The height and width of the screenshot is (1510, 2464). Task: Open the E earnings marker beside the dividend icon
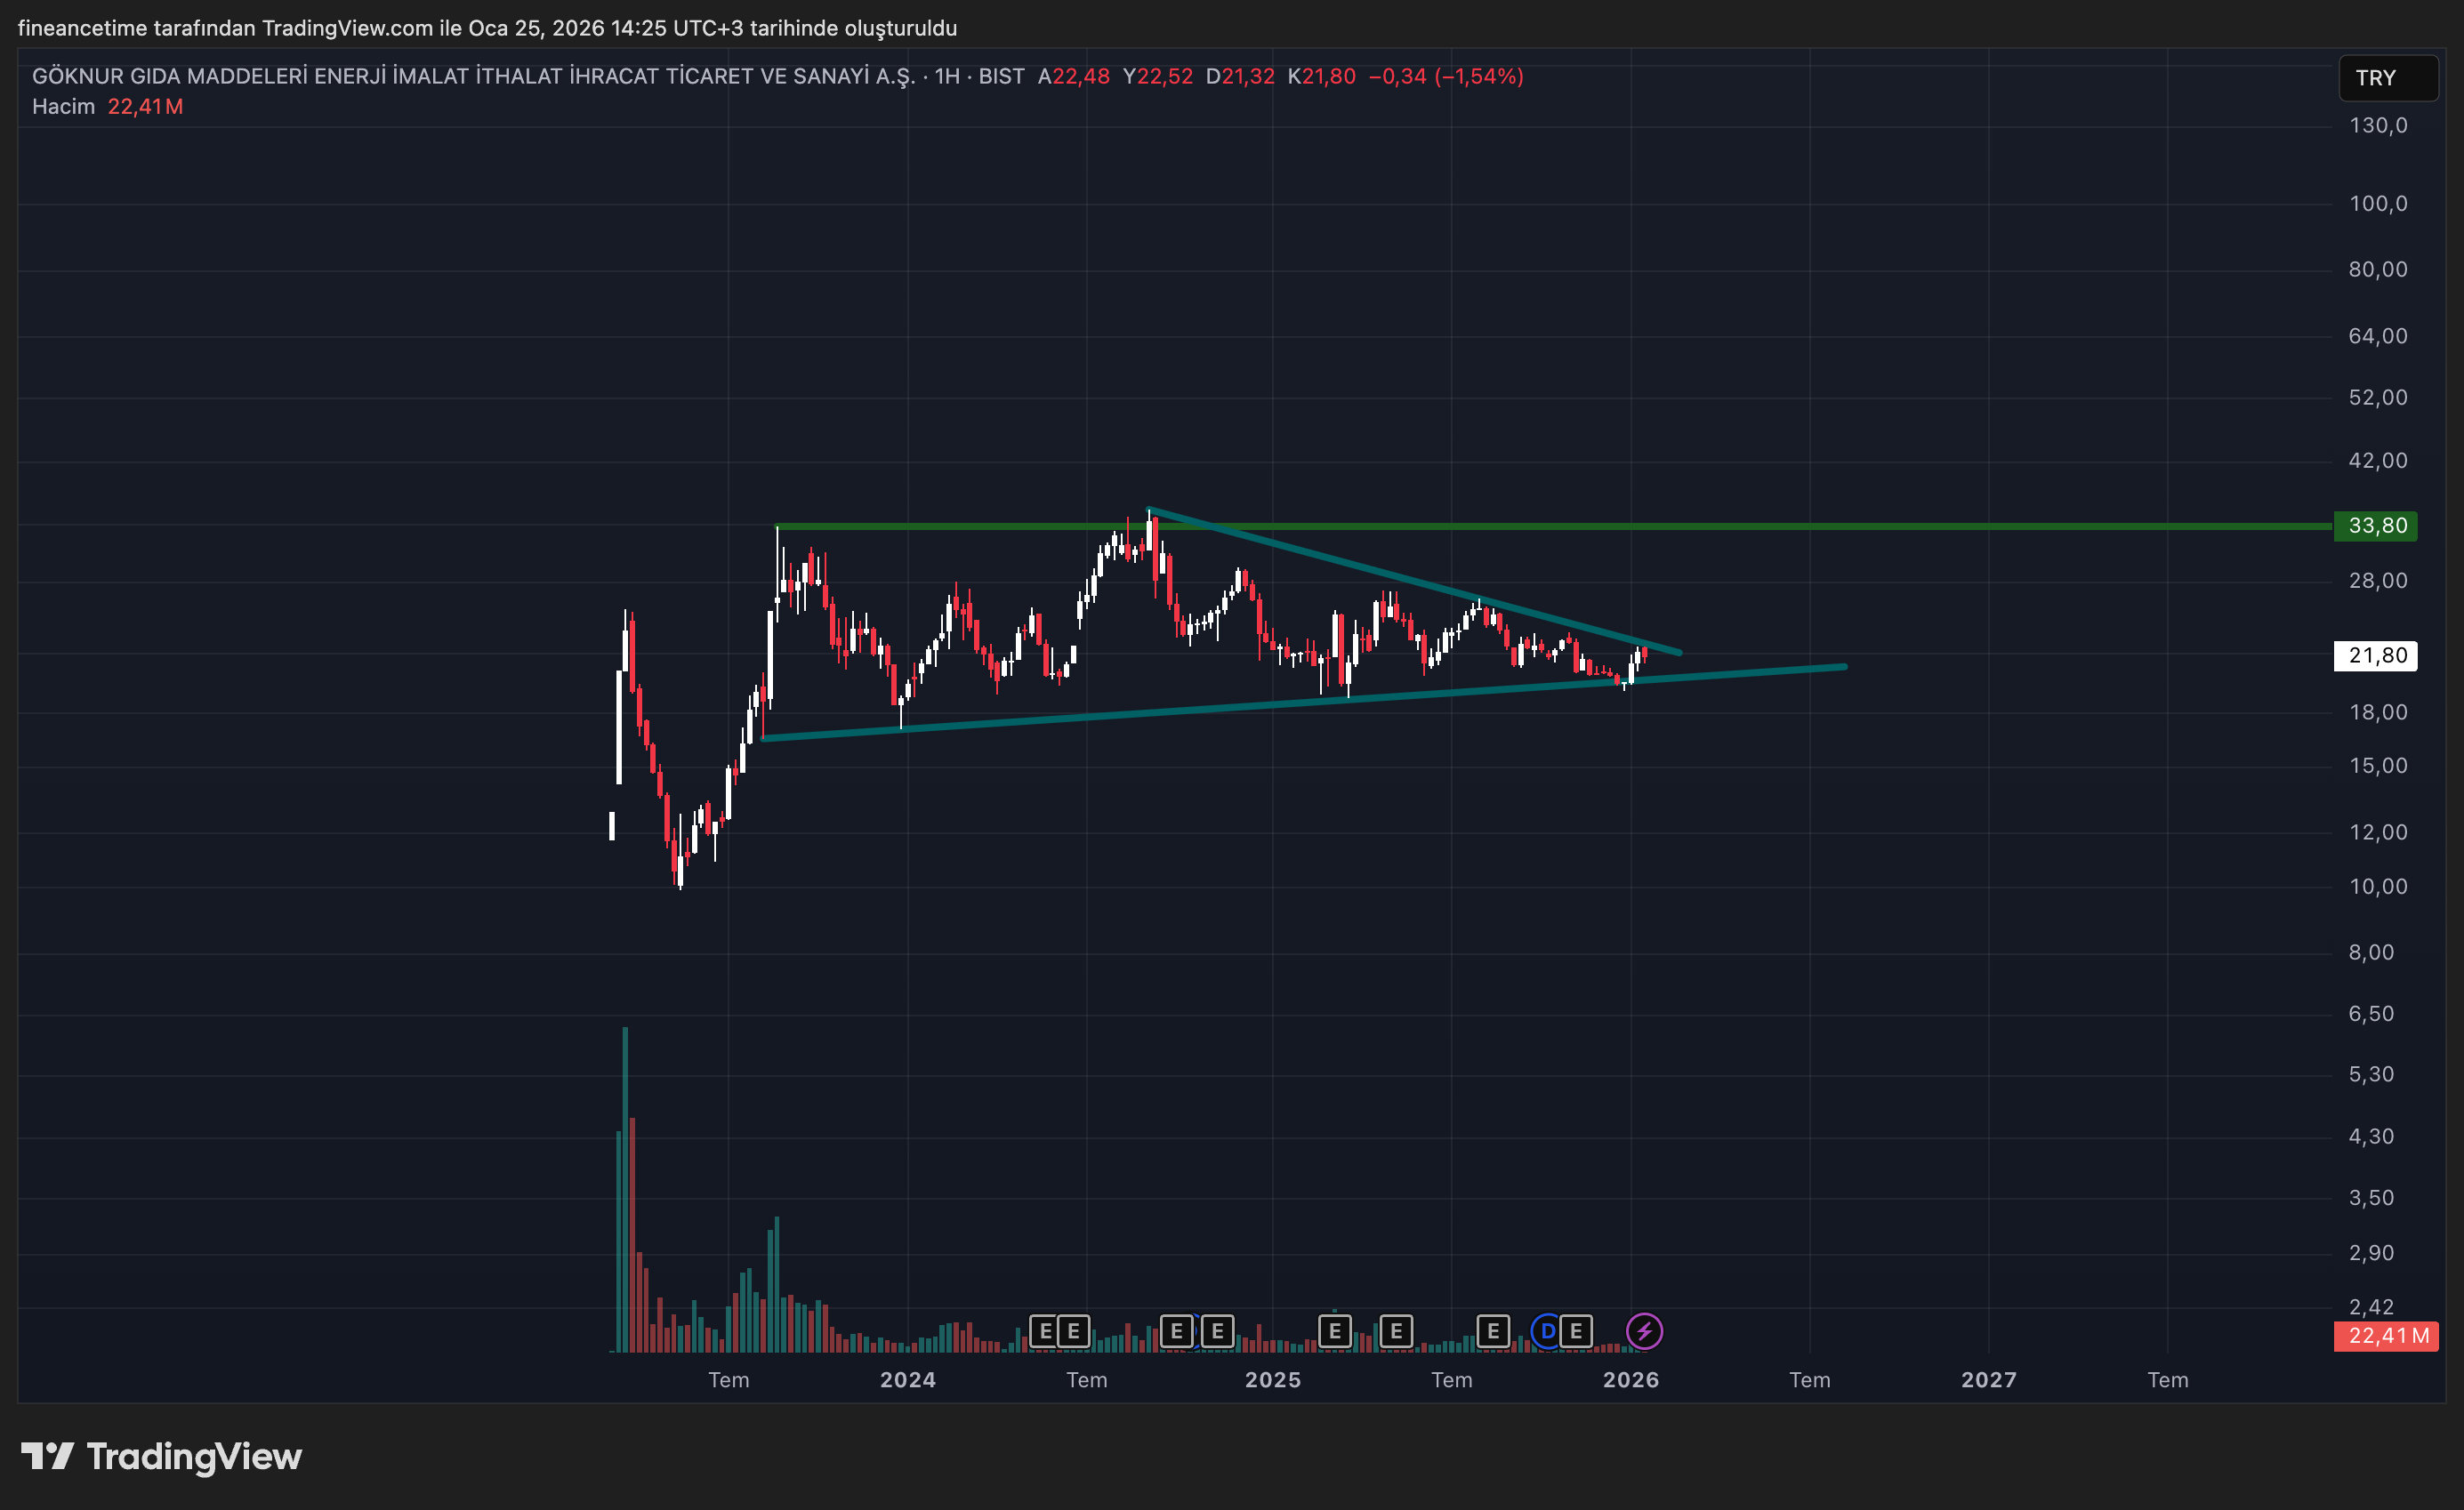(1576, 1331)
